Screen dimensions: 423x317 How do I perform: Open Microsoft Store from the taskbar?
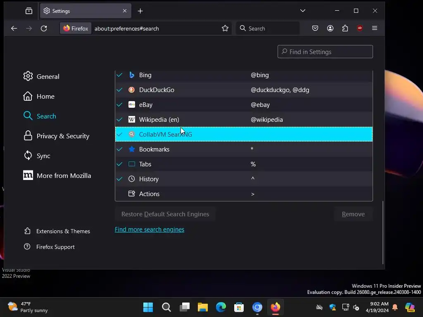point(239,307)
